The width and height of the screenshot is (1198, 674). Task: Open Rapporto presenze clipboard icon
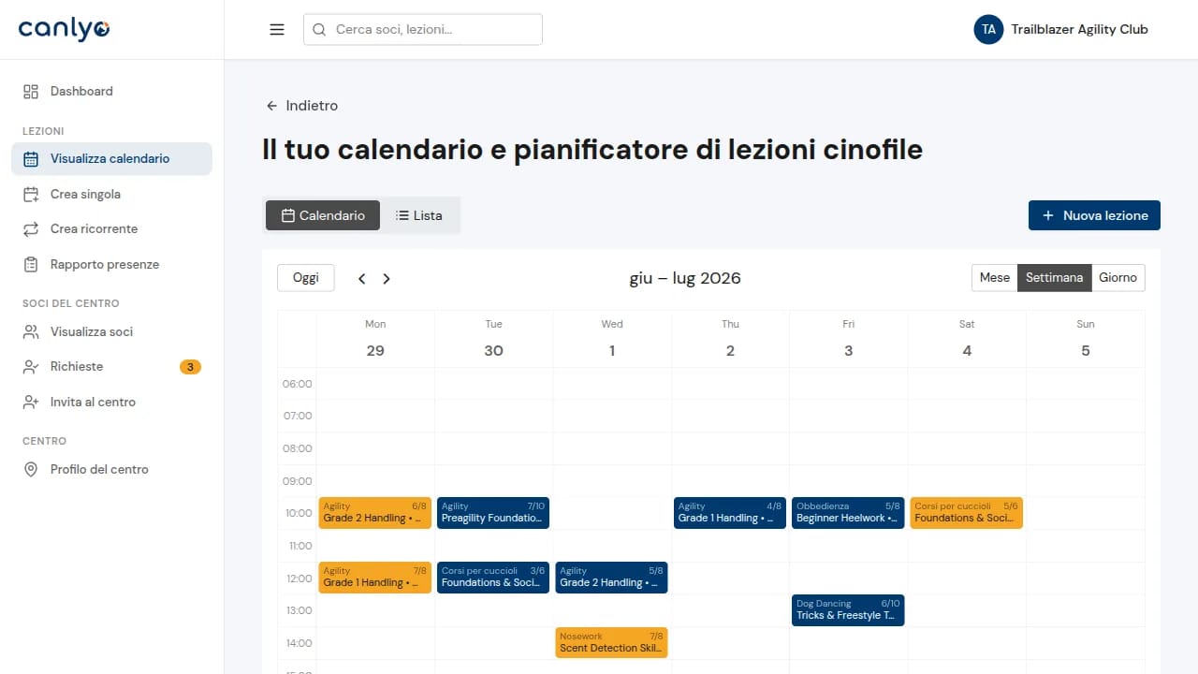click(x=31, y=264)
